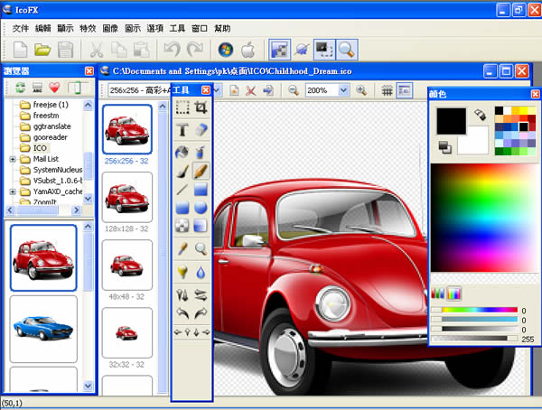Select the ICO folder in the tree
542x410 pixels.
point(40,147)
